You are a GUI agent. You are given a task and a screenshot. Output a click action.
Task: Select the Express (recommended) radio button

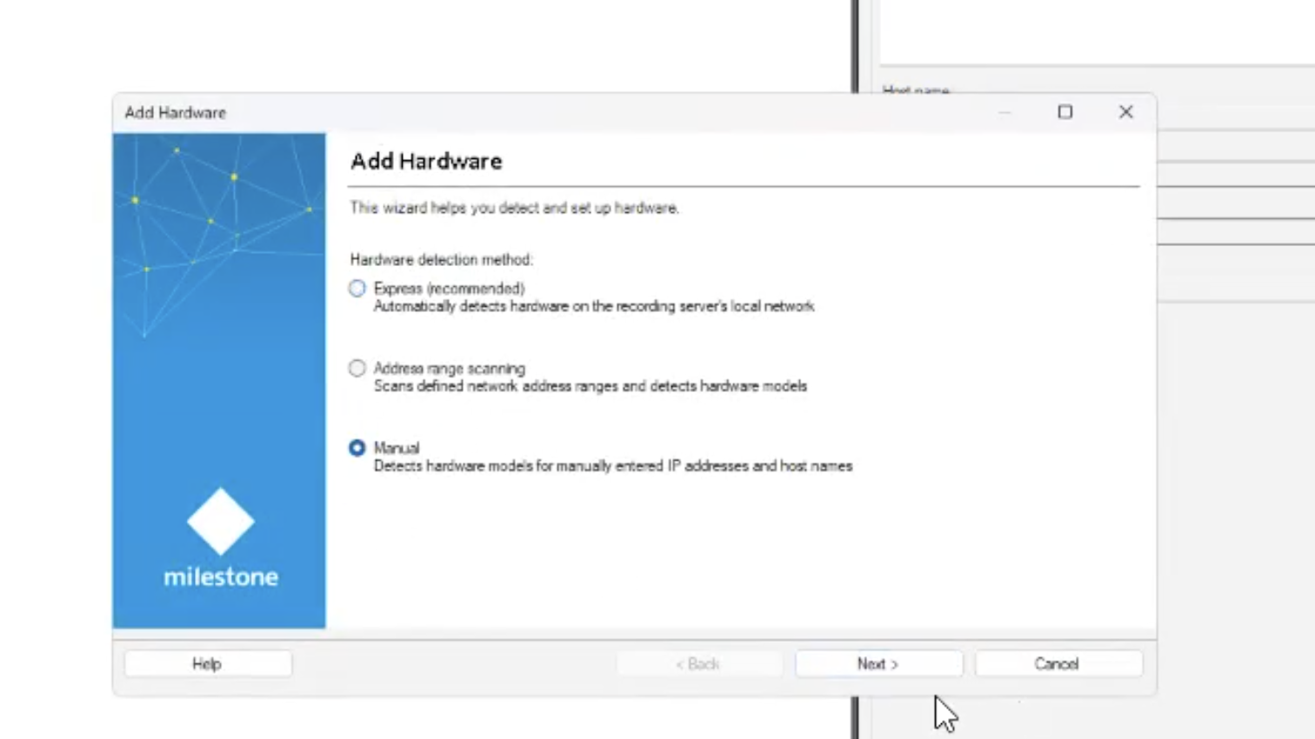click(x=357, y=289)
